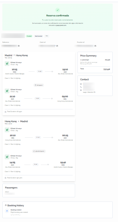Click the Booking history heading
Screen dimensions: 118x222
coord(16,205)
